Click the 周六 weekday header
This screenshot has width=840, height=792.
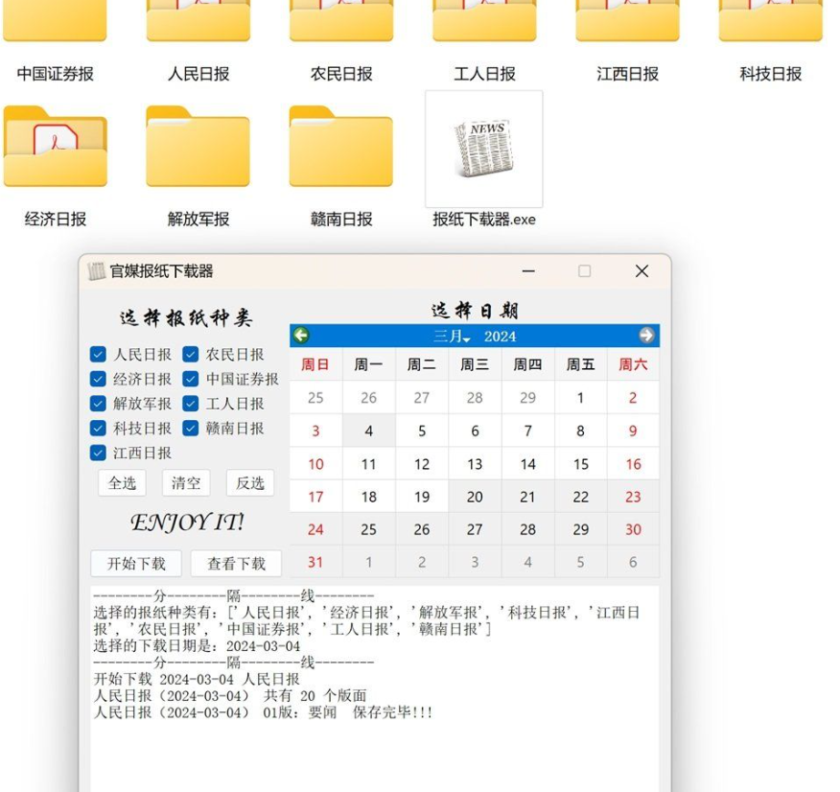(633, 364)
